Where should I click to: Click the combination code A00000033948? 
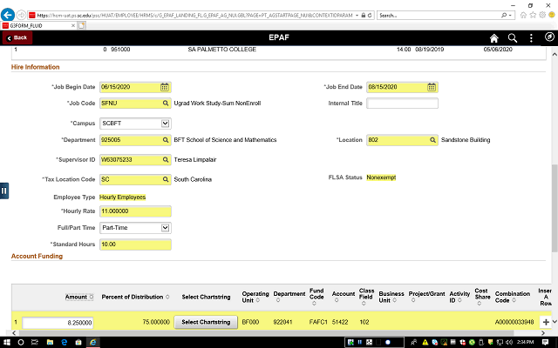pos(514,322)
